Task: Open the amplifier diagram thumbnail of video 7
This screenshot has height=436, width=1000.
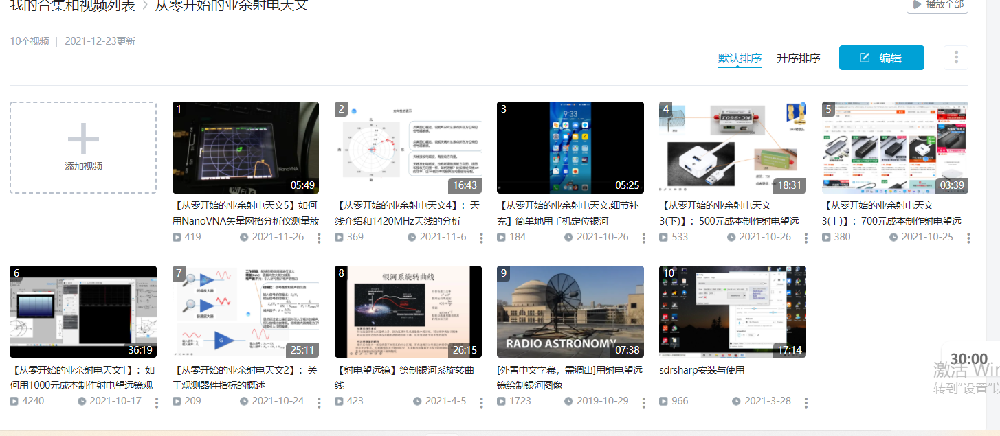Action: tap(245, 312)
